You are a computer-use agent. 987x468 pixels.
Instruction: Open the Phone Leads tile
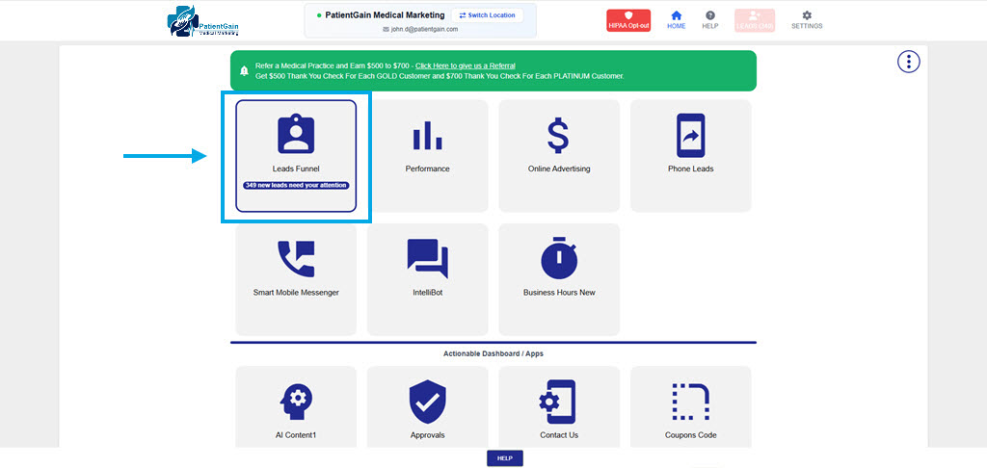click(x=690, y=156)
